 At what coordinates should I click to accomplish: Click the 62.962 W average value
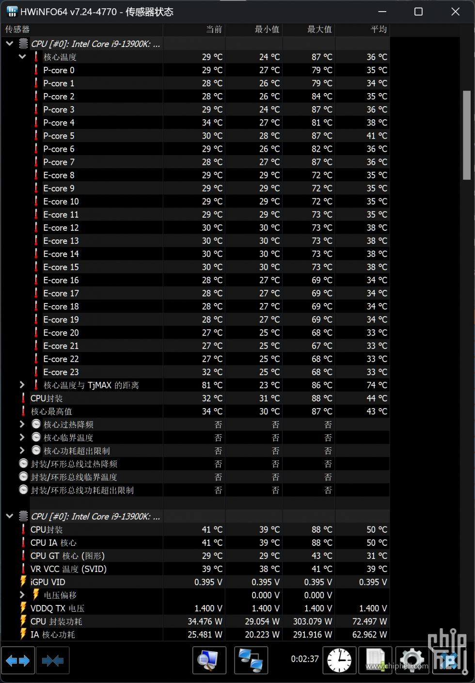coord(370,634)
